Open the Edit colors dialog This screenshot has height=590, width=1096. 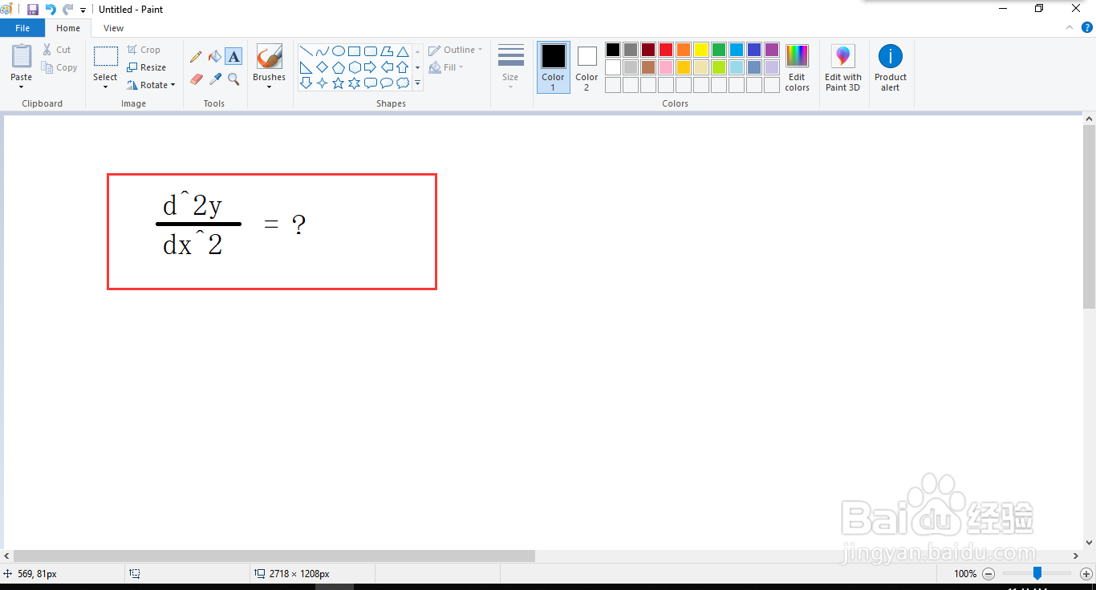[x=797, y=68]
